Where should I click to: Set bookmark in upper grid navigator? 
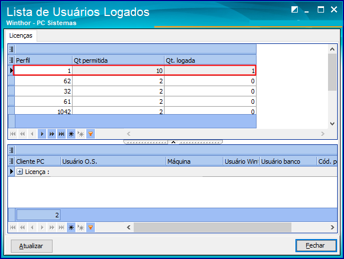point(71,133)
